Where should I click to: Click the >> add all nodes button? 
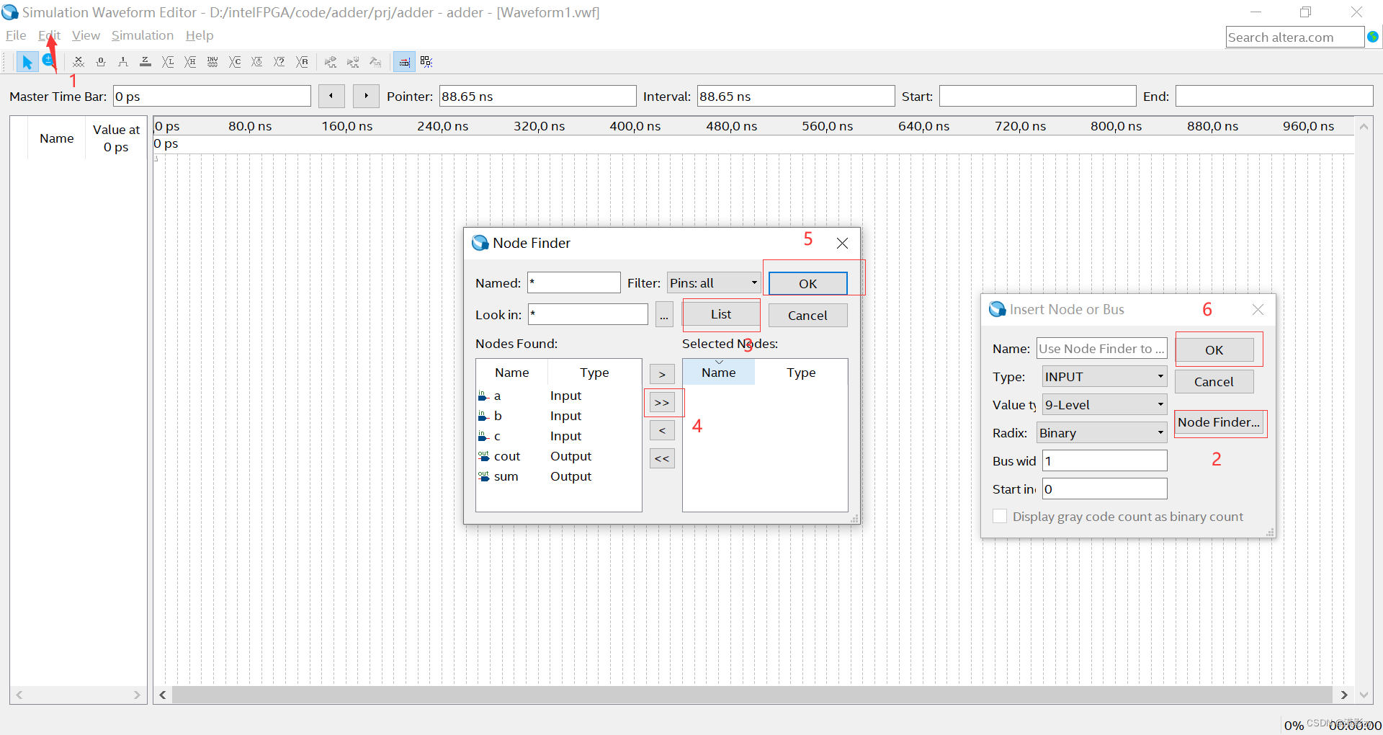tap(662, 402)
